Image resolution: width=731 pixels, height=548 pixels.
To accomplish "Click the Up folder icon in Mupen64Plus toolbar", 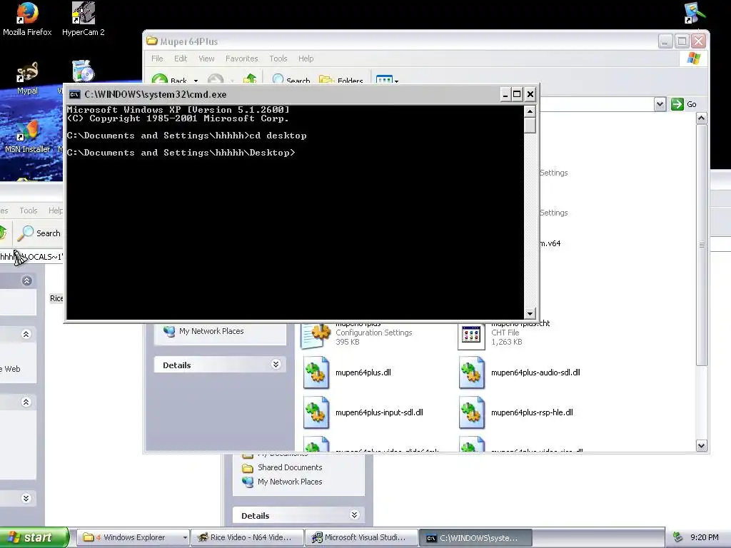I will coord(250,80).
